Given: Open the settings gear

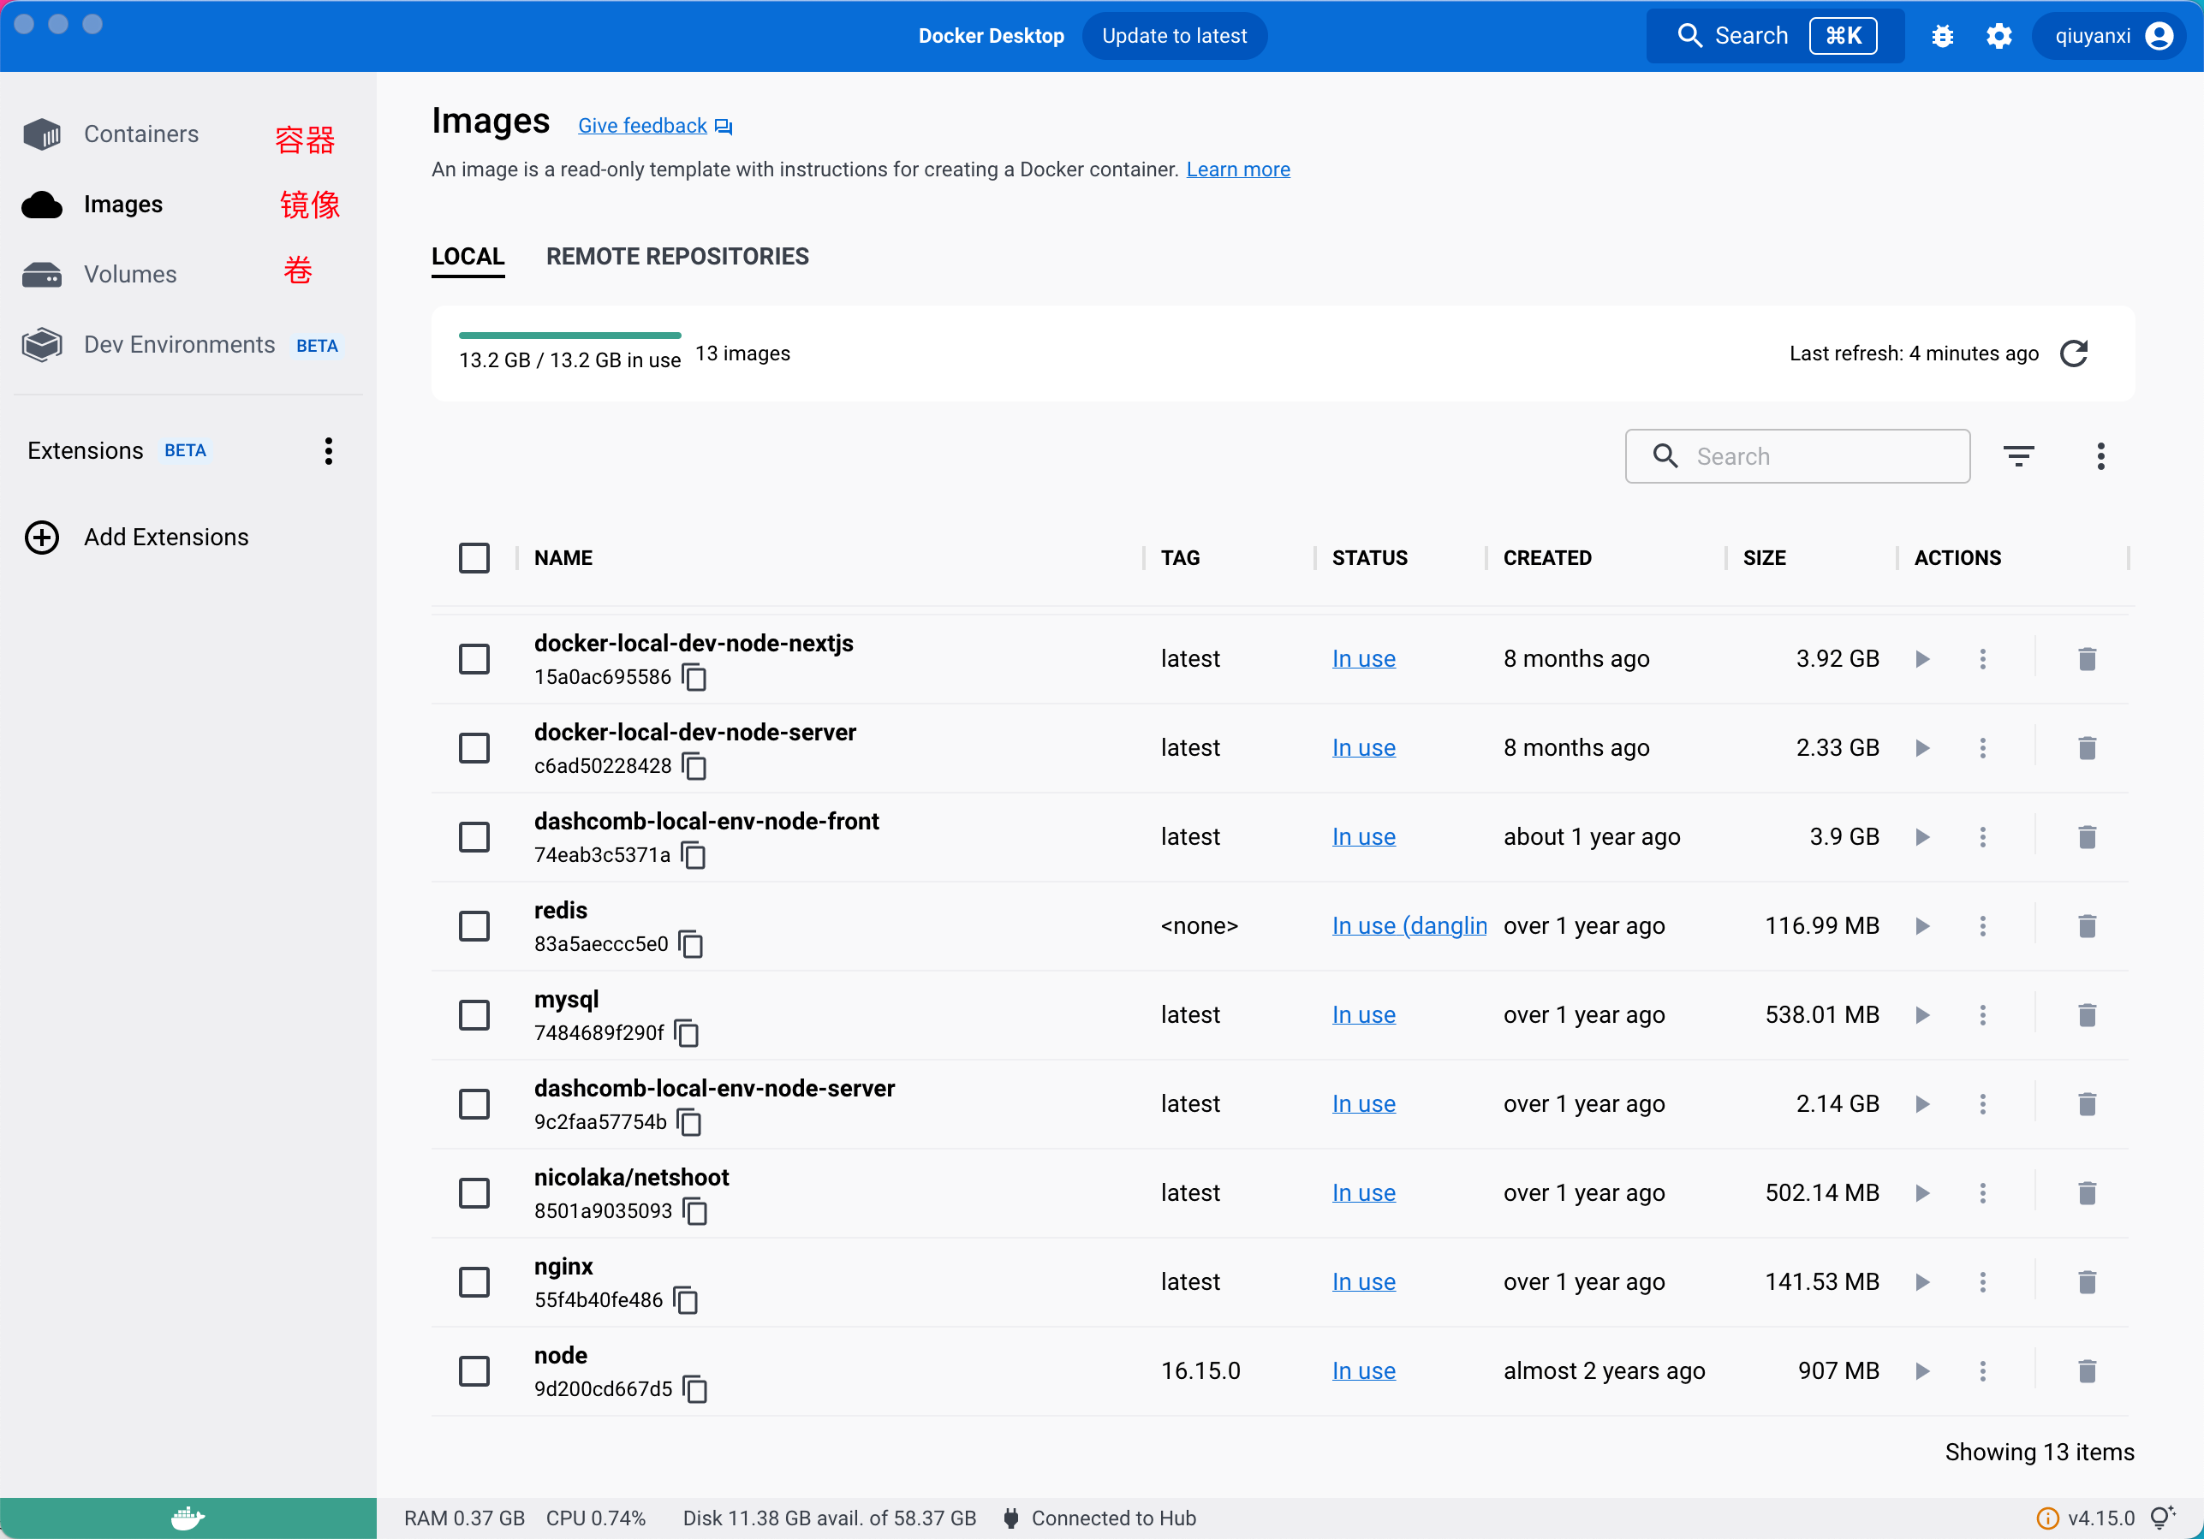Looking at the screenshot, I should click(x=1998, y=37).
